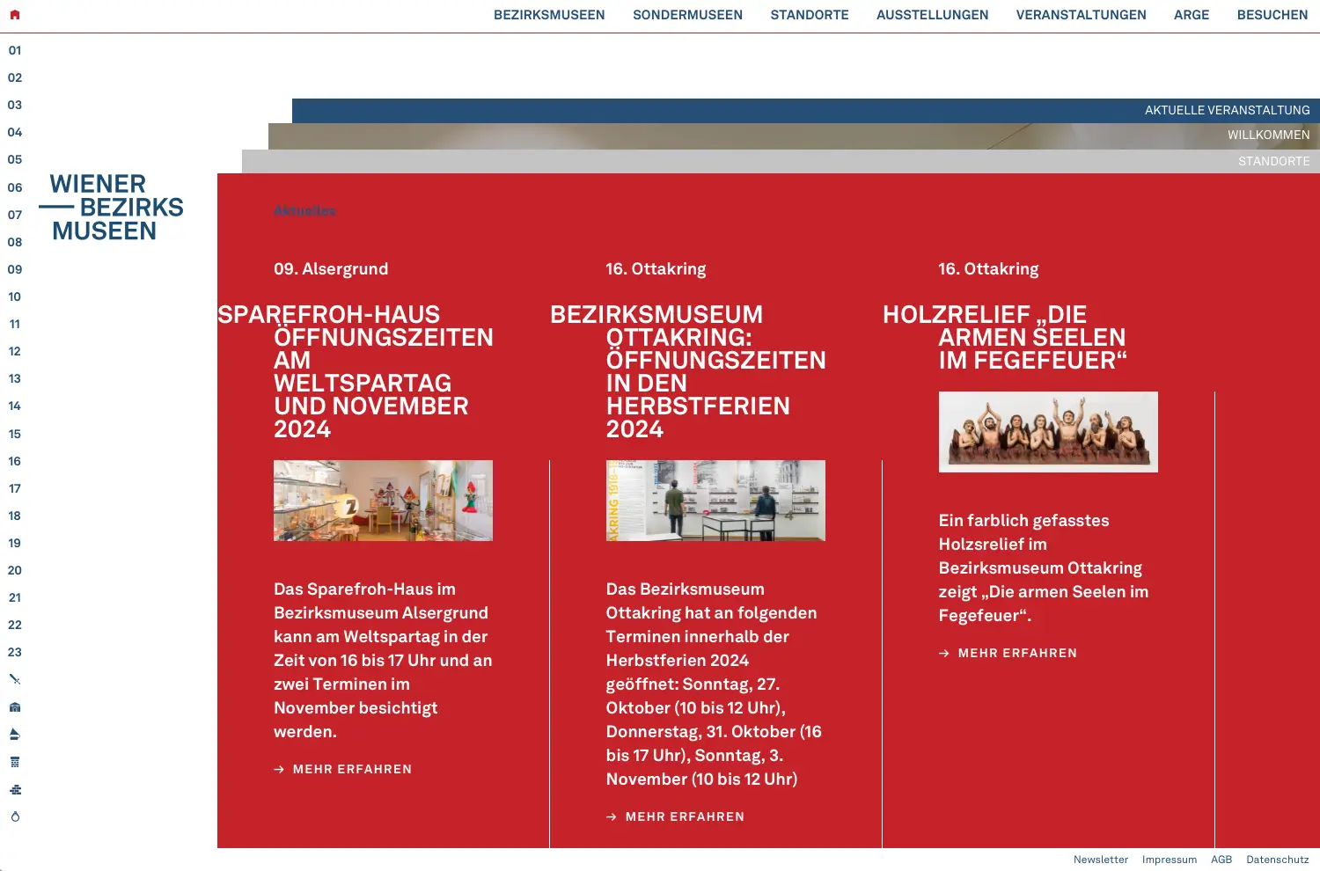The image size is (1320, 871).
Task: Click the red home icon
Action: point(14,15)
